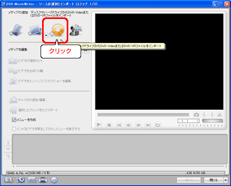Step forward one frame
This screenshot has width=231, height=186.
coord(138,125)
